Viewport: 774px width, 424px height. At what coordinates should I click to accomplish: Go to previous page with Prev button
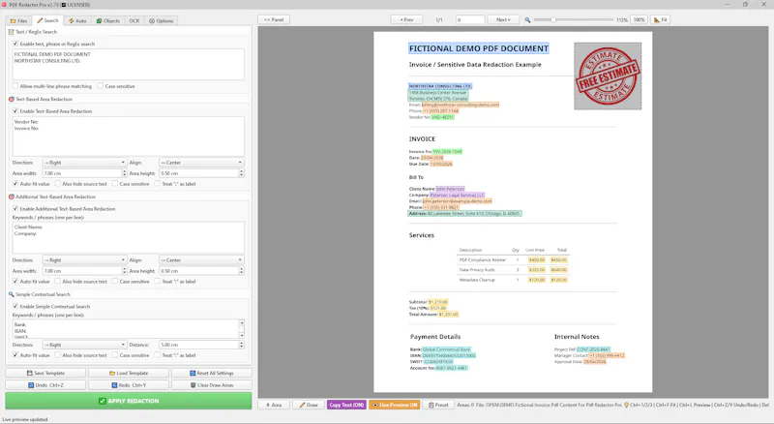pyautogui.click(x=406, y=19)
